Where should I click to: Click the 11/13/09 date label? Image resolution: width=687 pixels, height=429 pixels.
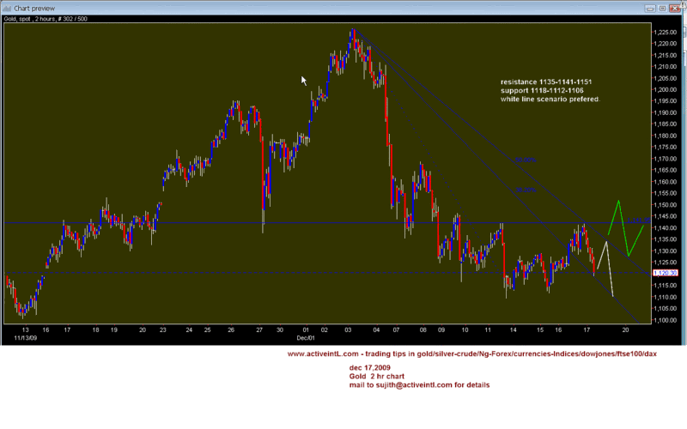pos(26,338)
